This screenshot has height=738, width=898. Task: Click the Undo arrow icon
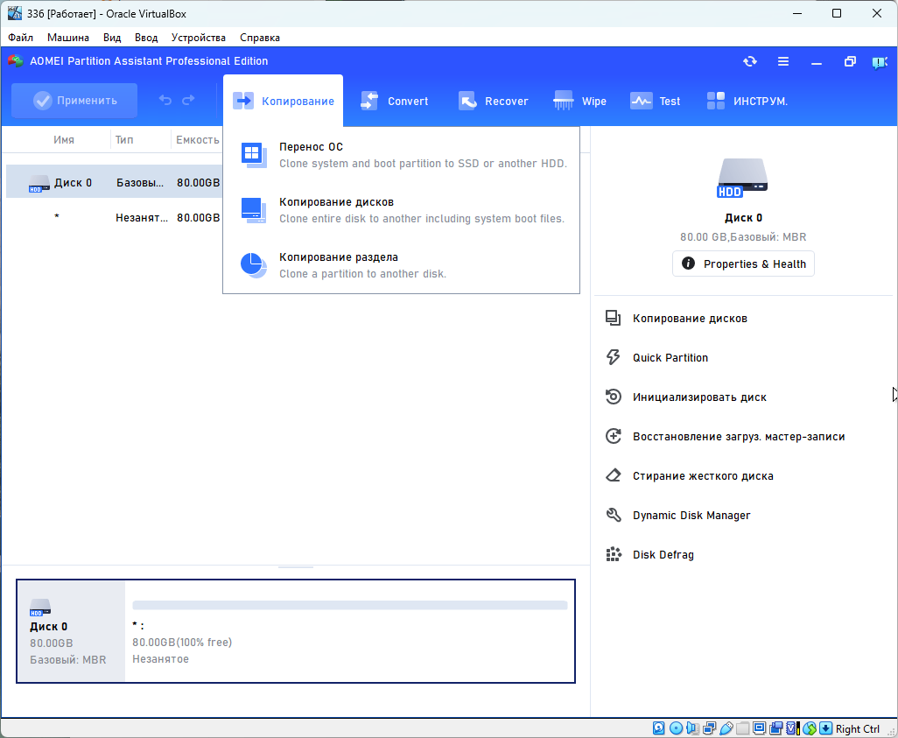pyautogui.click(x=165, y=101)
